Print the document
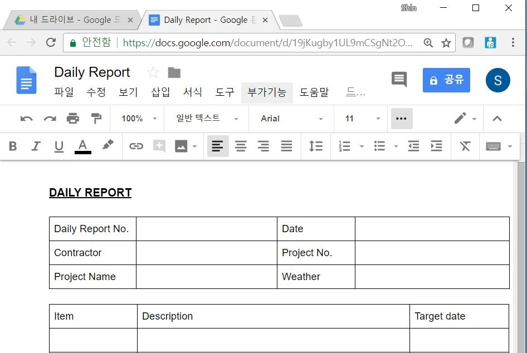 coord(72,119)
